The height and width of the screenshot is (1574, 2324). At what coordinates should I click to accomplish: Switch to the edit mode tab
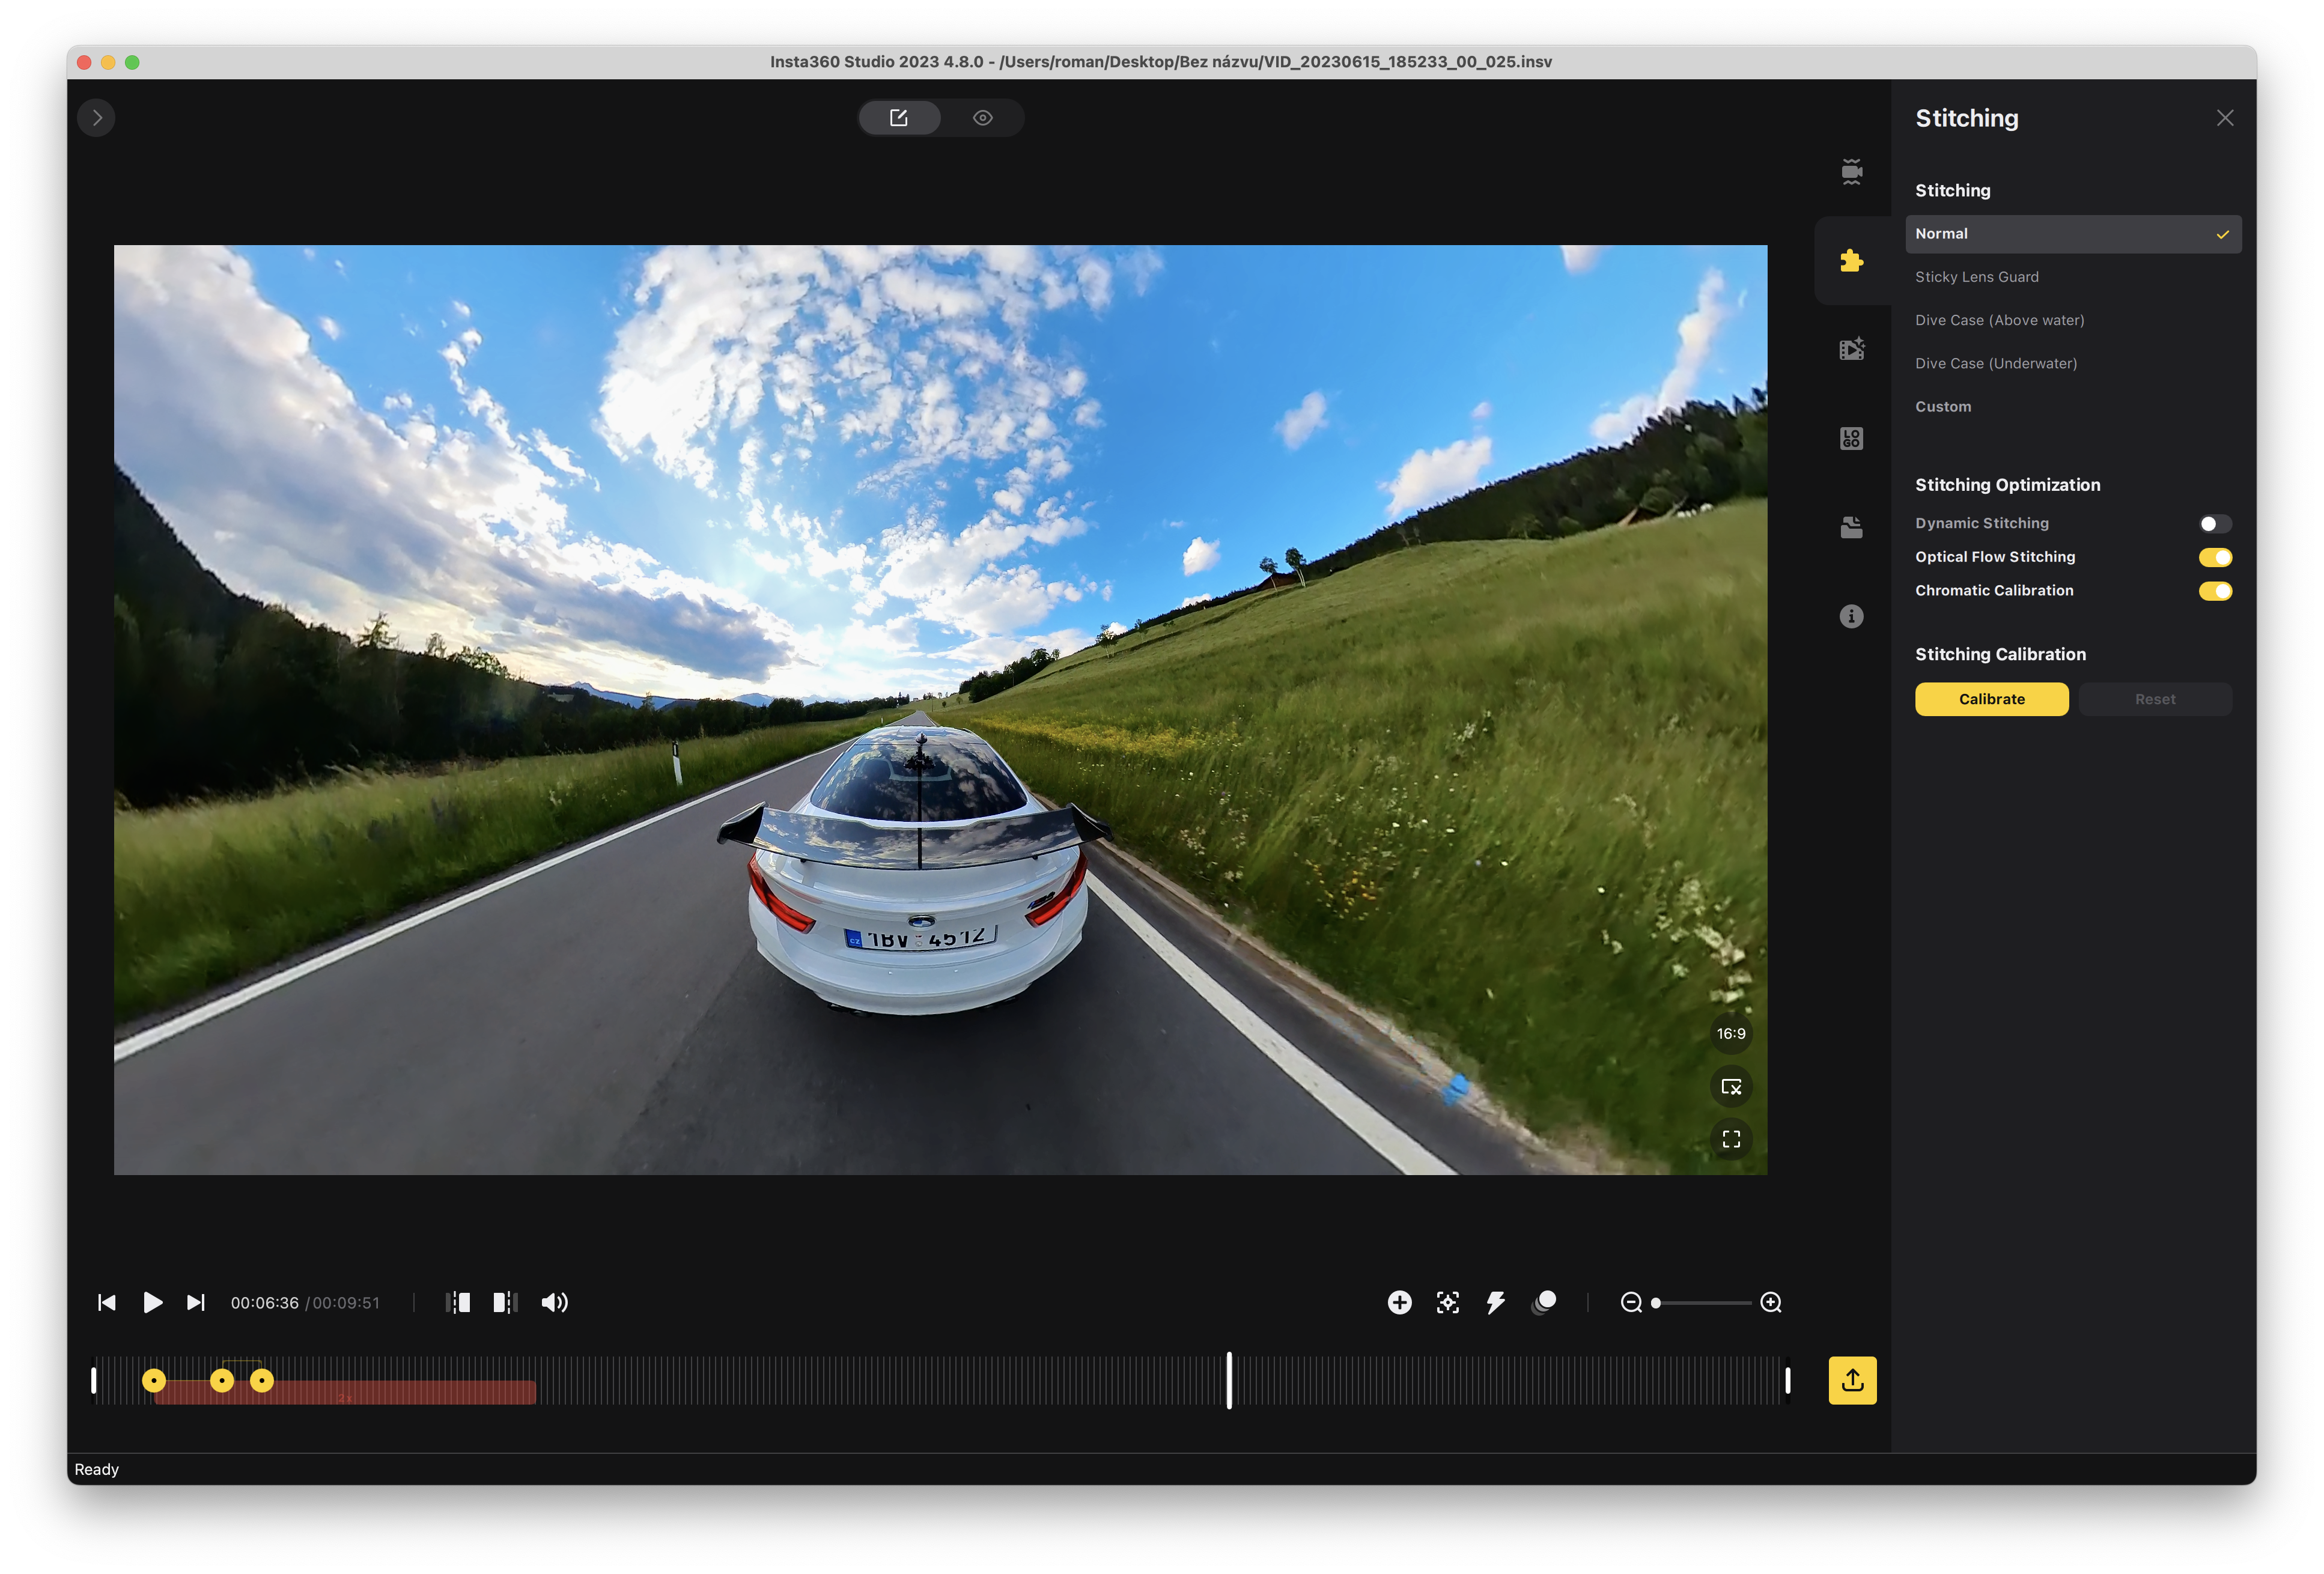(899, 117)
